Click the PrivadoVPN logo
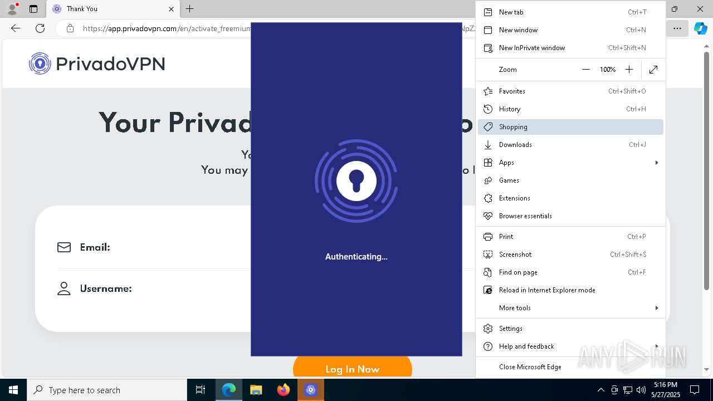 [97, 64]
